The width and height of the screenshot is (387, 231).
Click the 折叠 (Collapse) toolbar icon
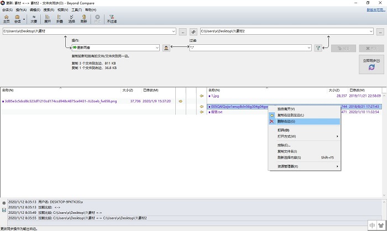point(60,19)
